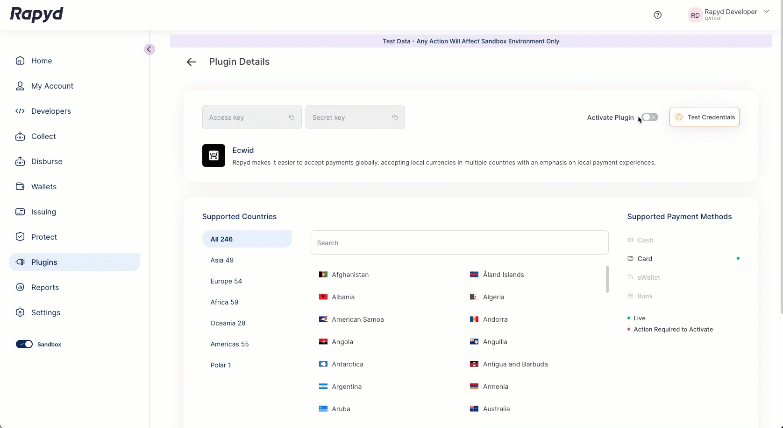Click the Ecwid plugin logo
783x428 pixels.
[214, 155]
